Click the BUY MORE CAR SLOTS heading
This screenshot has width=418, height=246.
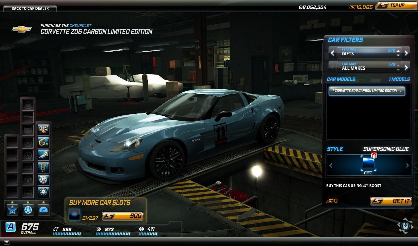coord(100,202)
